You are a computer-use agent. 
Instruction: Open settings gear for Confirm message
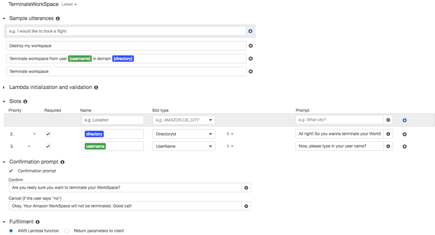[246, 188]
